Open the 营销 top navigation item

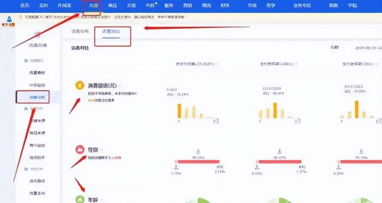(188, 5)
